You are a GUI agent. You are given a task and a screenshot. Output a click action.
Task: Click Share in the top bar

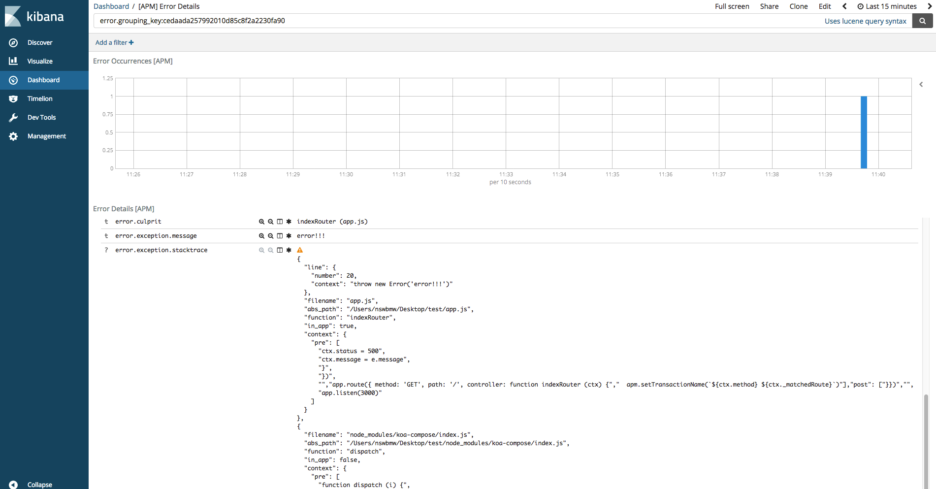[x=769, y=6]
